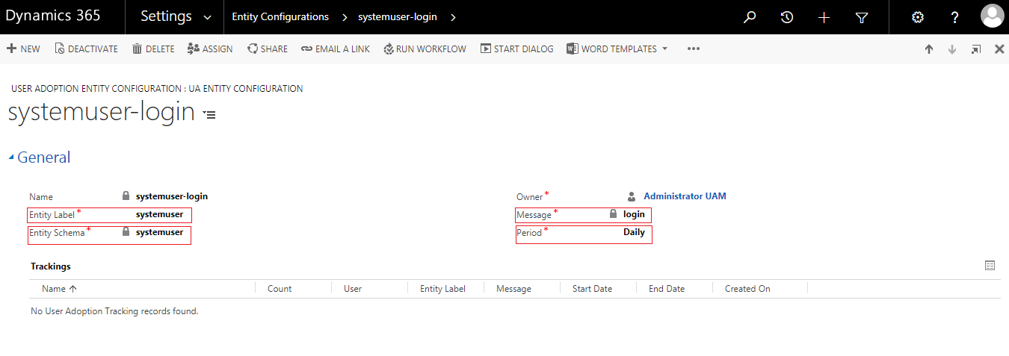
Task: Open the settings gear icon
Action: [918, 17]
